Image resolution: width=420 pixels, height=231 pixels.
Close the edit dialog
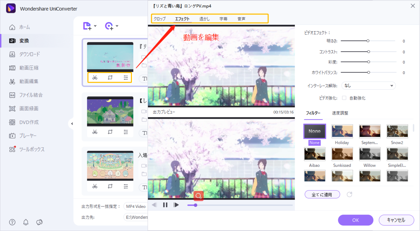click(x=412, y=6)
